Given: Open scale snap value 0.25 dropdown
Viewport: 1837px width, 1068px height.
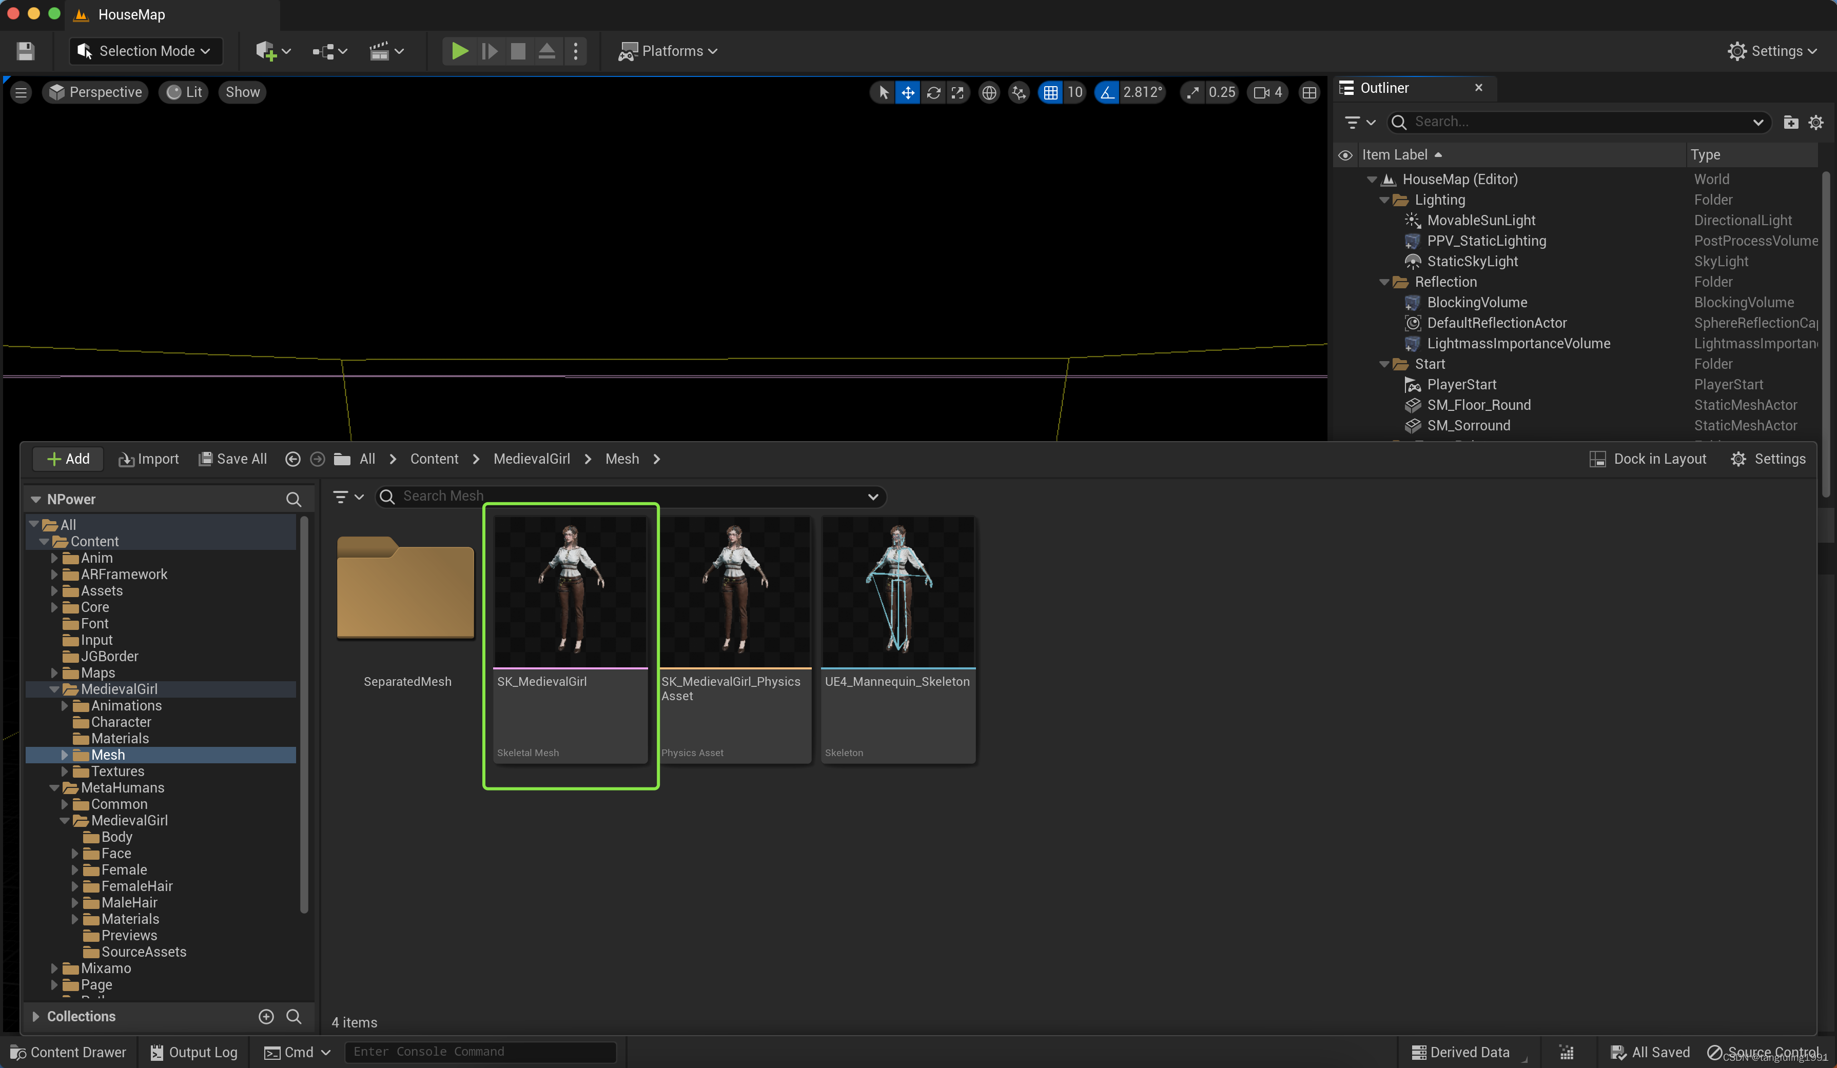Looking at the screenshot, I should (1222, 92).
